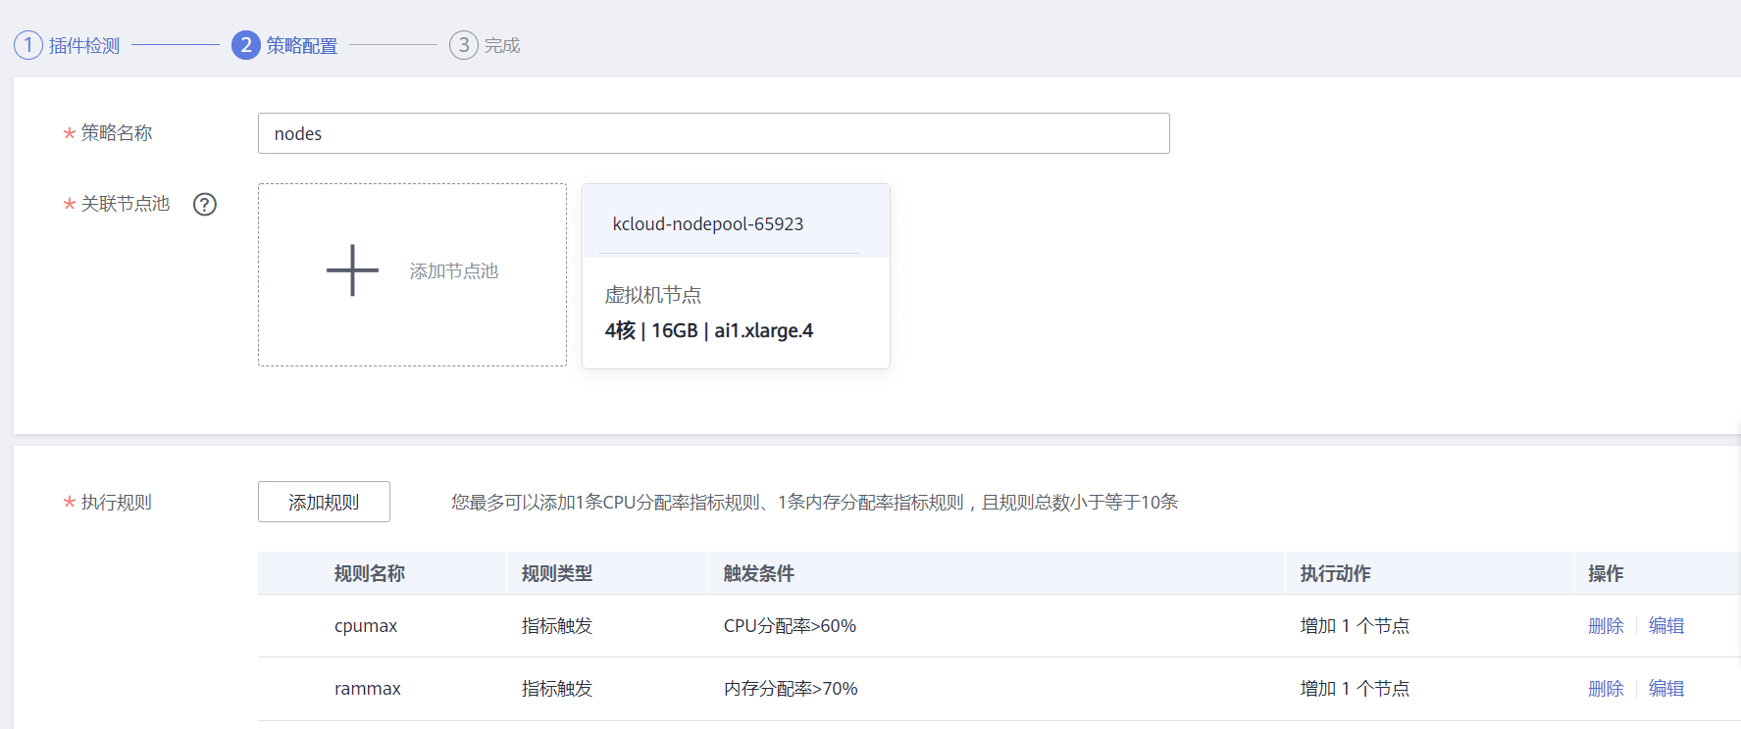Select the 完成 step label
Screen dimensions: 1741x729
coord(502,46)
